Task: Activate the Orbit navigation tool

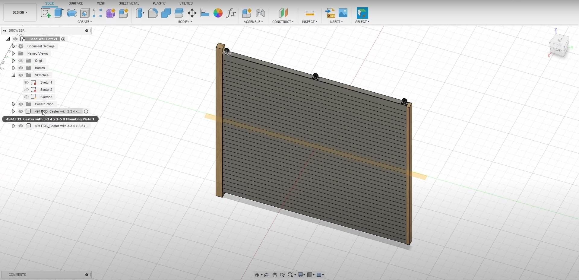Action: tap(257, 275)
